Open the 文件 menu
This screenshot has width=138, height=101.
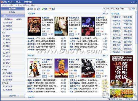[4, 5]
